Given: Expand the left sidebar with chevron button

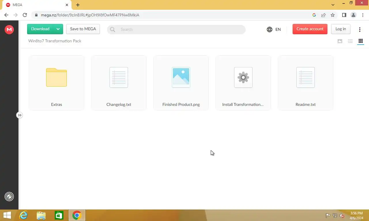Looking at the screenshot, I should coord(19,115).
